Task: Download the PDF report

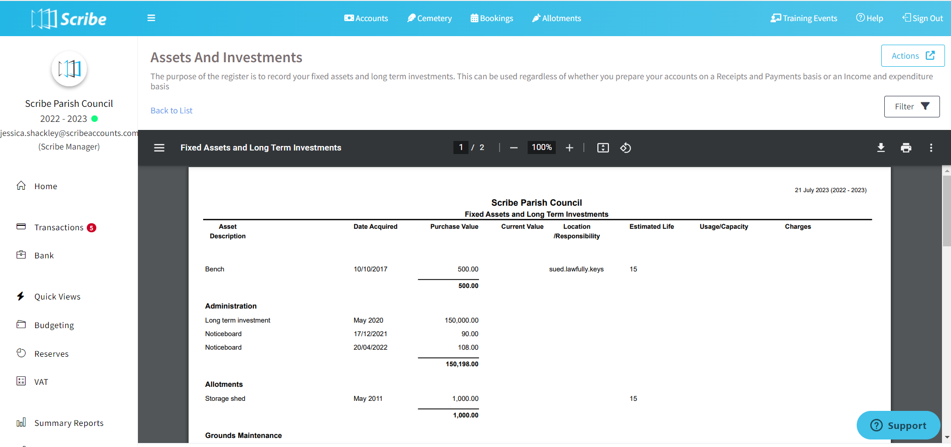Action: 881,147
